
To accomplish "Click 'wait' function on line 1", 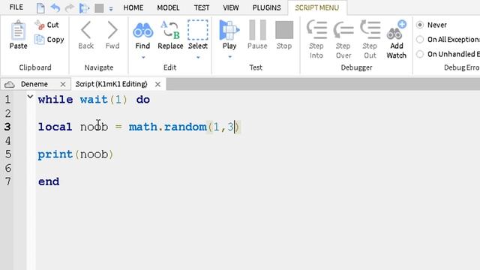I will (x=94, y=100).
